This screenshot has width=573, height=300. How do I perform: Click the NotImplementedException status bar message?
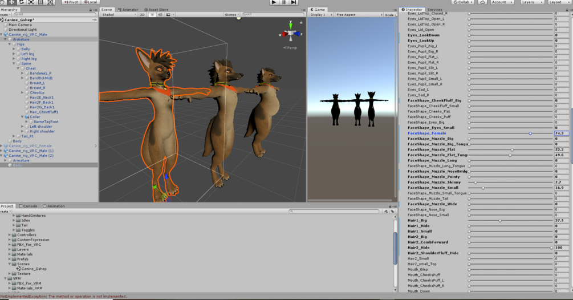pos(63,297)
